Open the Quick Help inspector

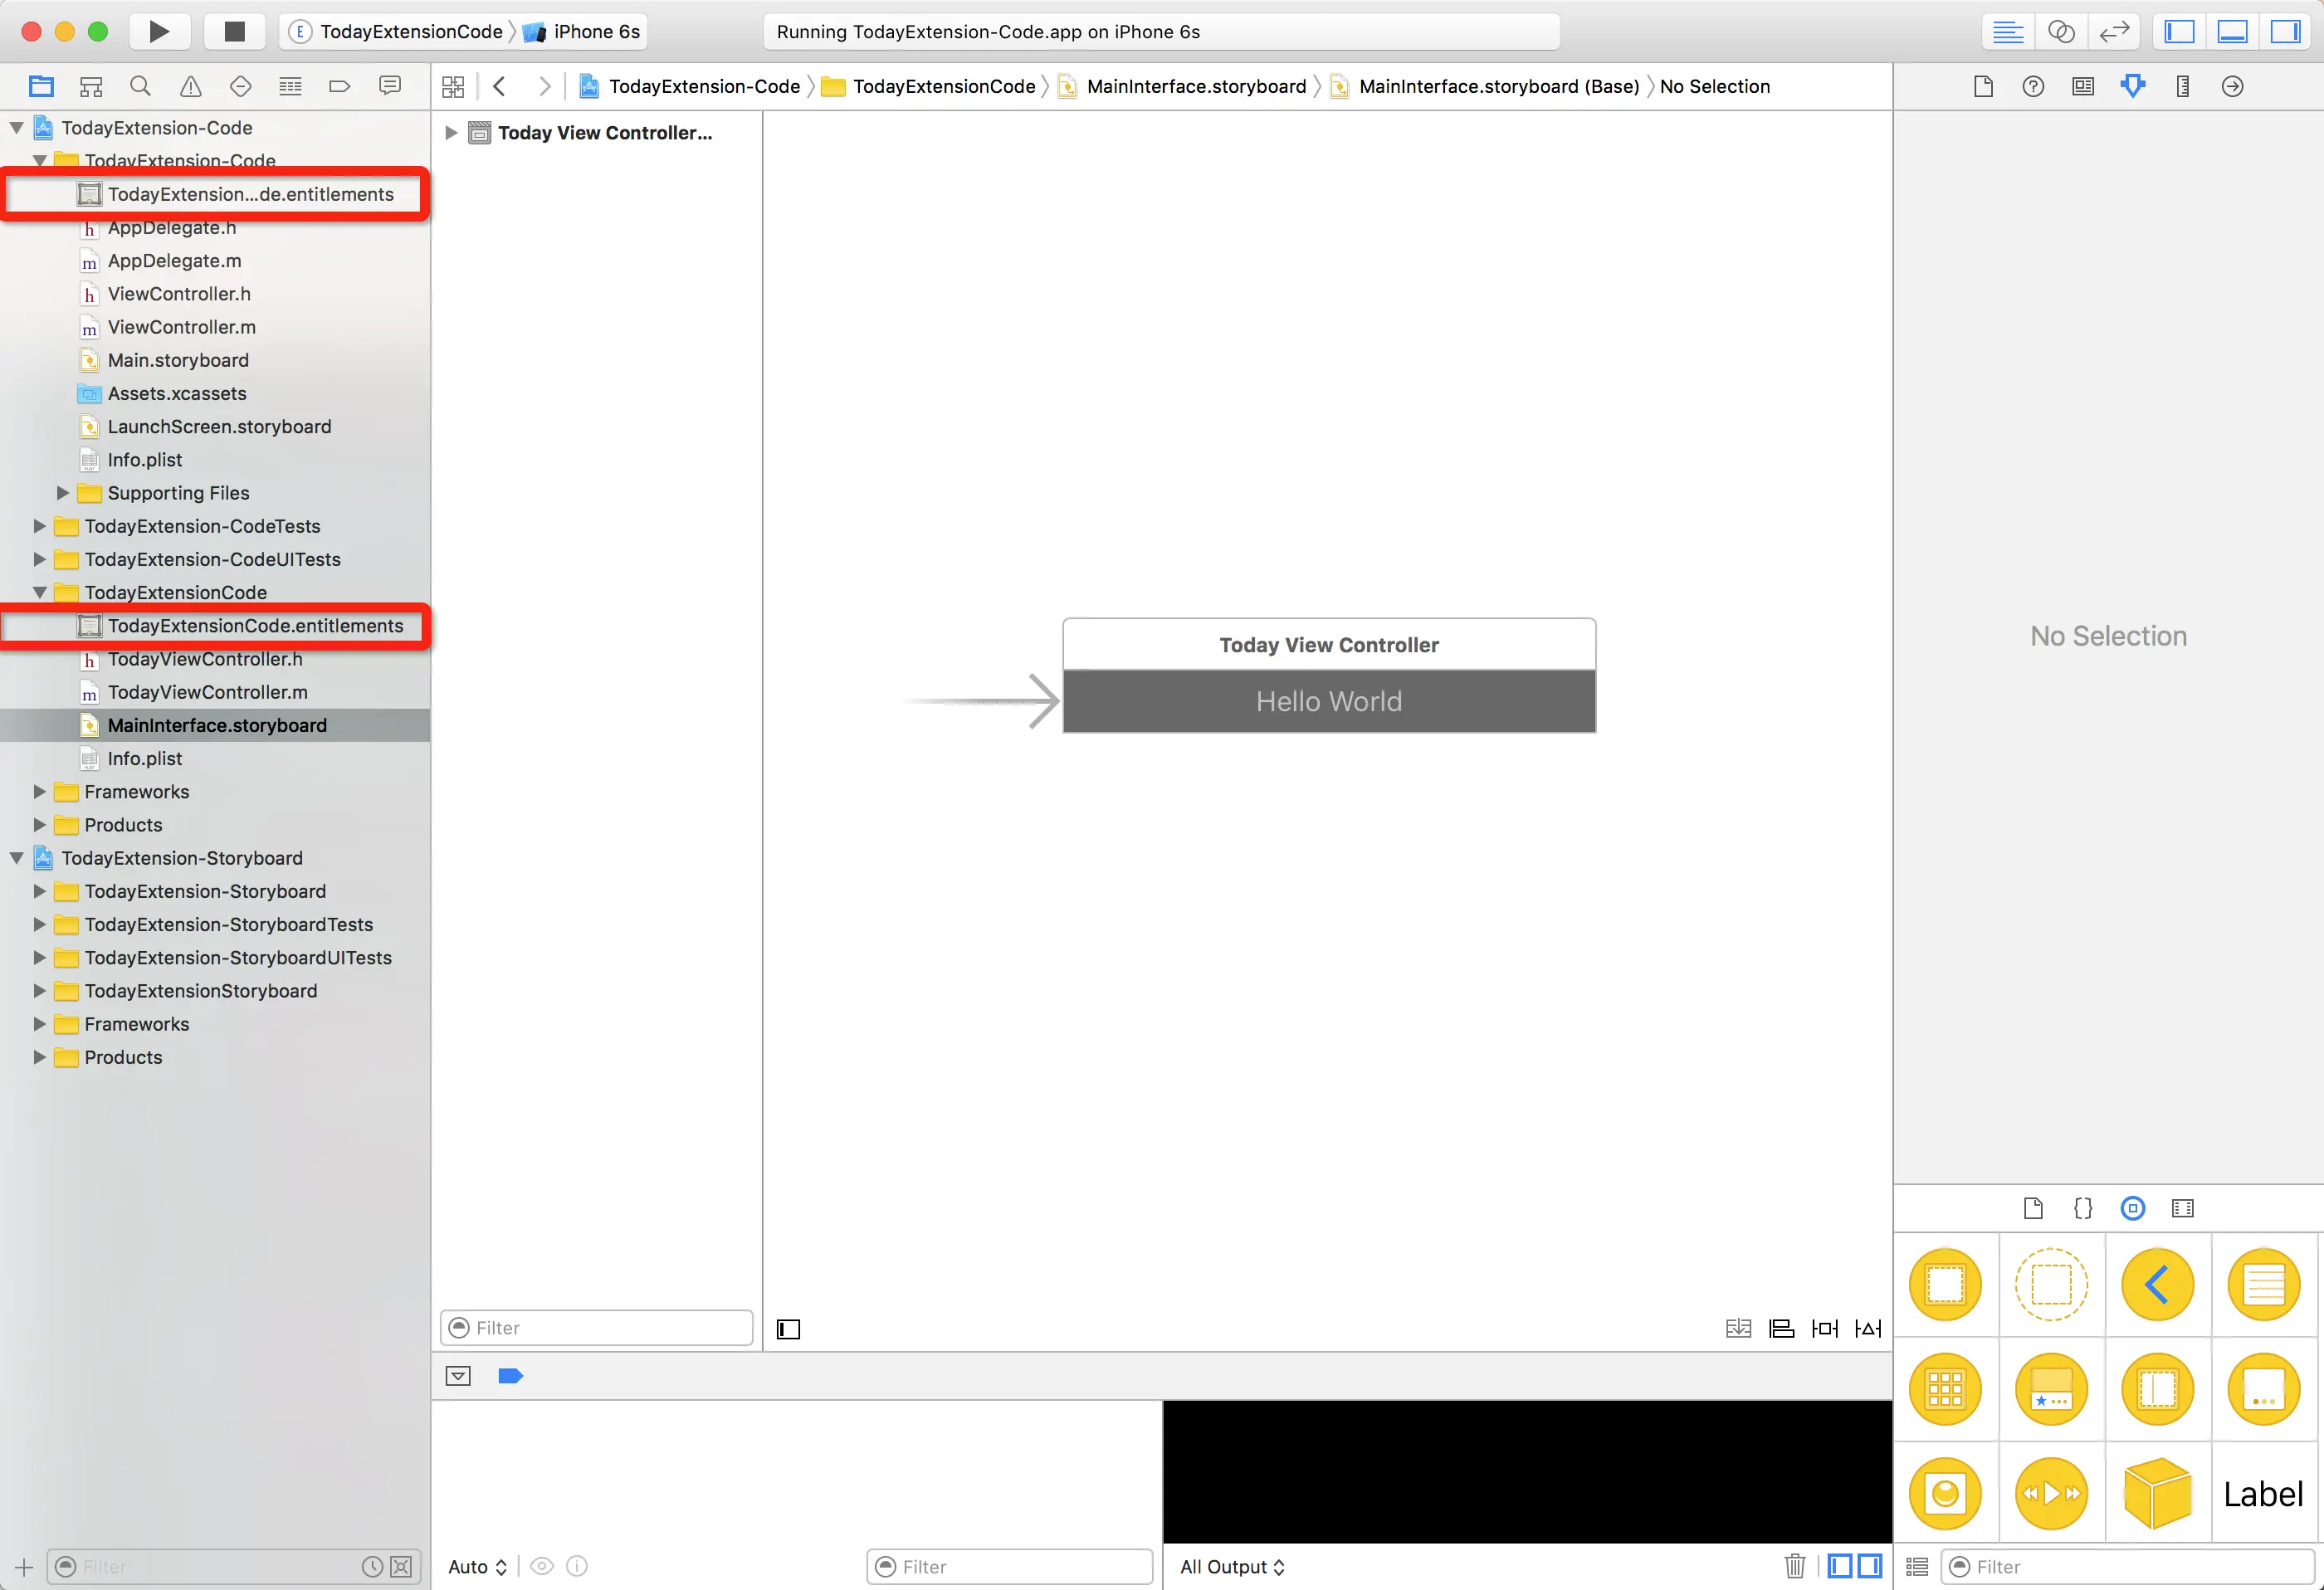(x=2032, y=87)
